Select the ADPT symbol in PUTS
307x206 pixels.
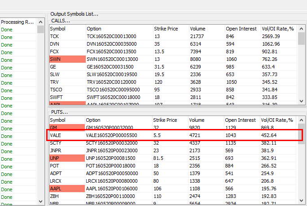[56, 173]
